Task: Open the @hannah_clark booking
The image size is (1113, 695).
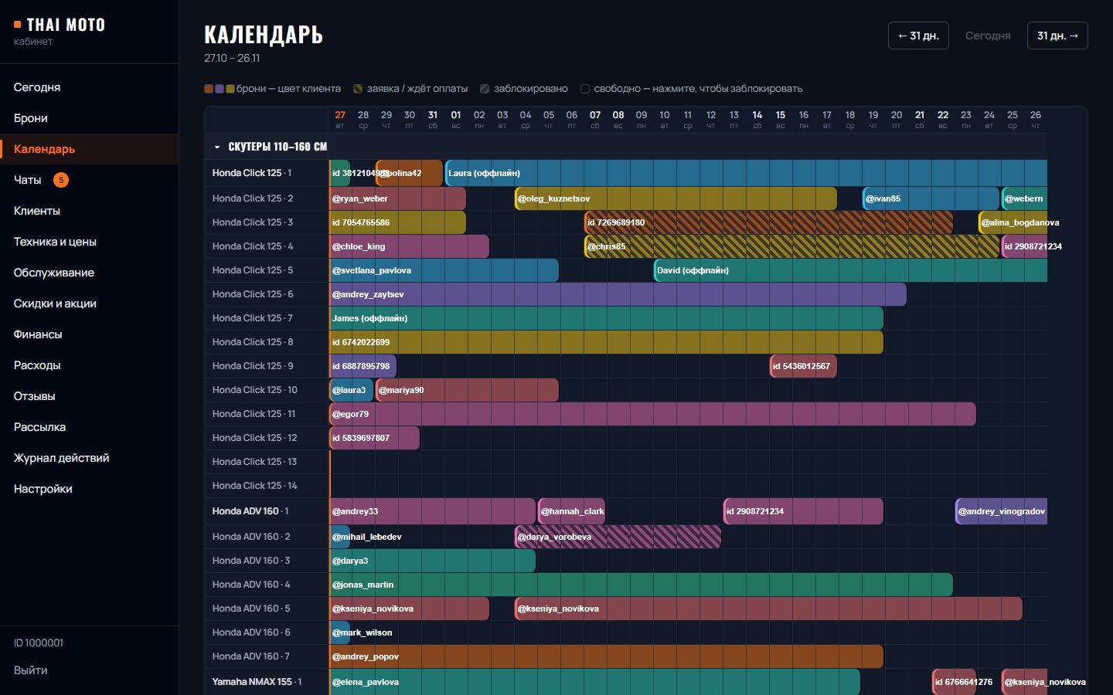Action: [x=572, y=511]
